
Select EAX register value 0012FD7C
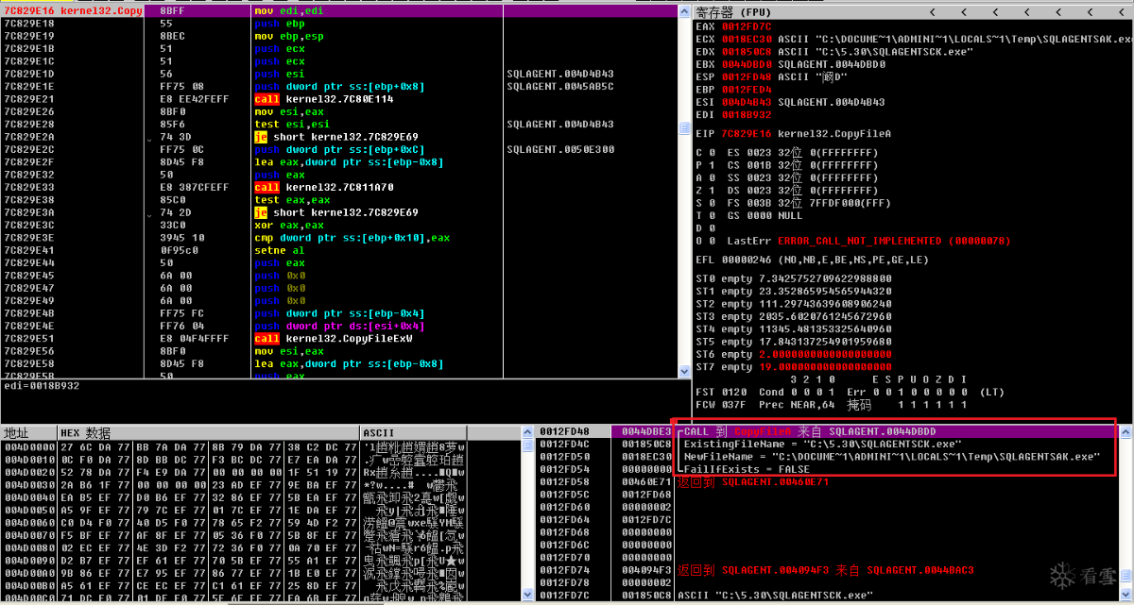[747, 26]
